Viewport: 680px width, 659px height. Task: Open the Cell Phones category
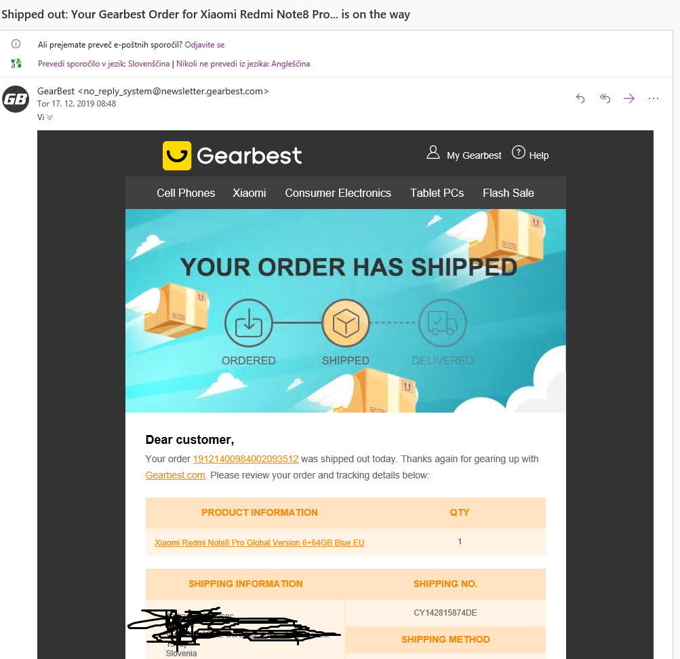[x=186, y=193]
